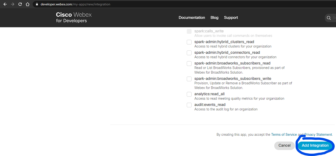336x156 pixels.
Task: Open the Terms of Service link
Action: [x=284, y=134]
